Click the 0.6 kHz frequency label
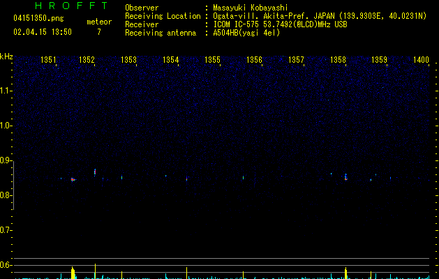The image size is (439, 279). pos(6,265)
